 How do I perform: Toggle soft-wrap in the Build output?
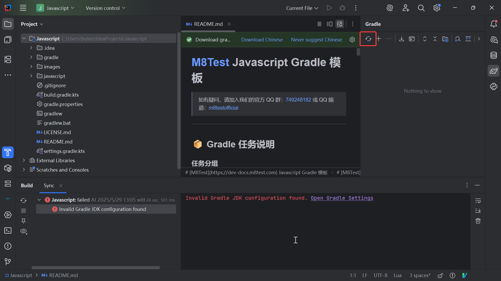tap(478, 201)
